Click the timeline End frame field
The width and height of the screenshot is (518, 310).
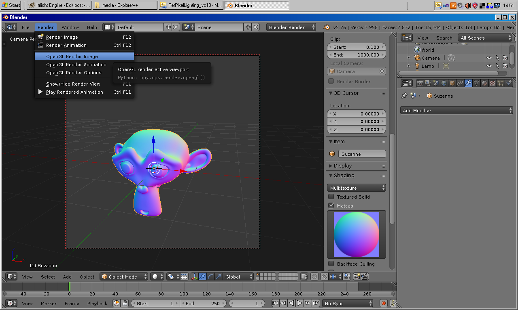[204, 303]
